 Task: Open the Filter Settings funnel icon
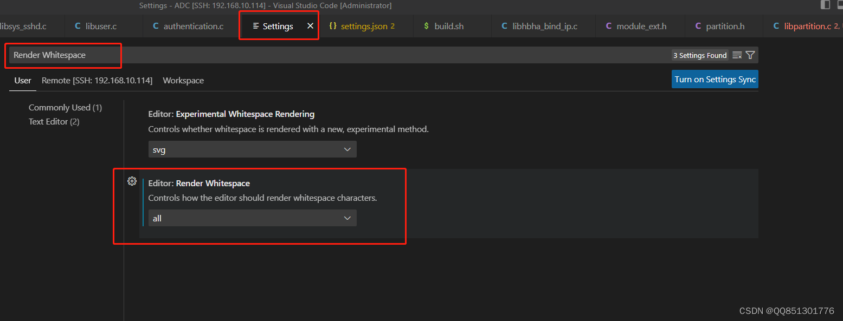pos(750,55)
